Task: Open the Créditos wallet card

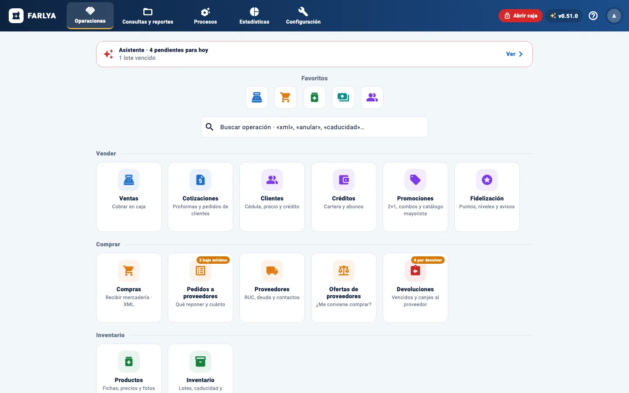Action: click(344, 197)
